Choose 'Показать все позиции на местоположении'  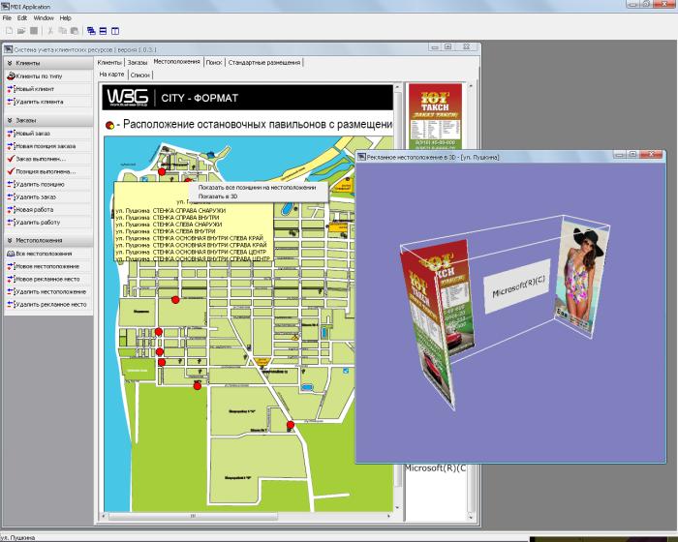click(258, 188)
